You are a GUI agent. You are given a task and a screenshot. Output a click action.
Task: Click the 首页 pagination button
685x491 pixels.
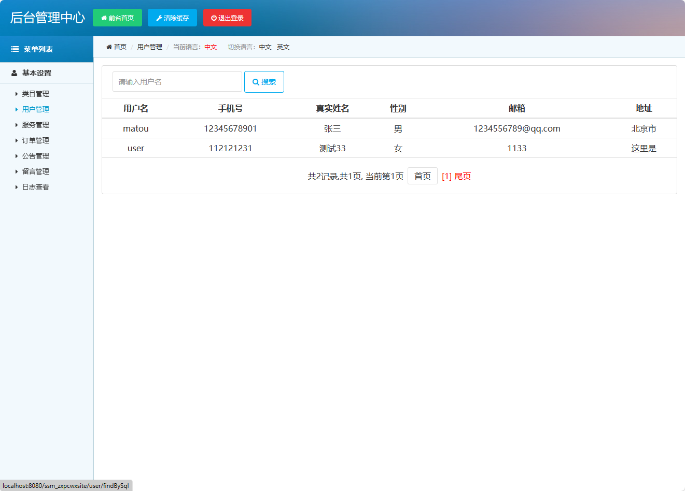[422, 176]
